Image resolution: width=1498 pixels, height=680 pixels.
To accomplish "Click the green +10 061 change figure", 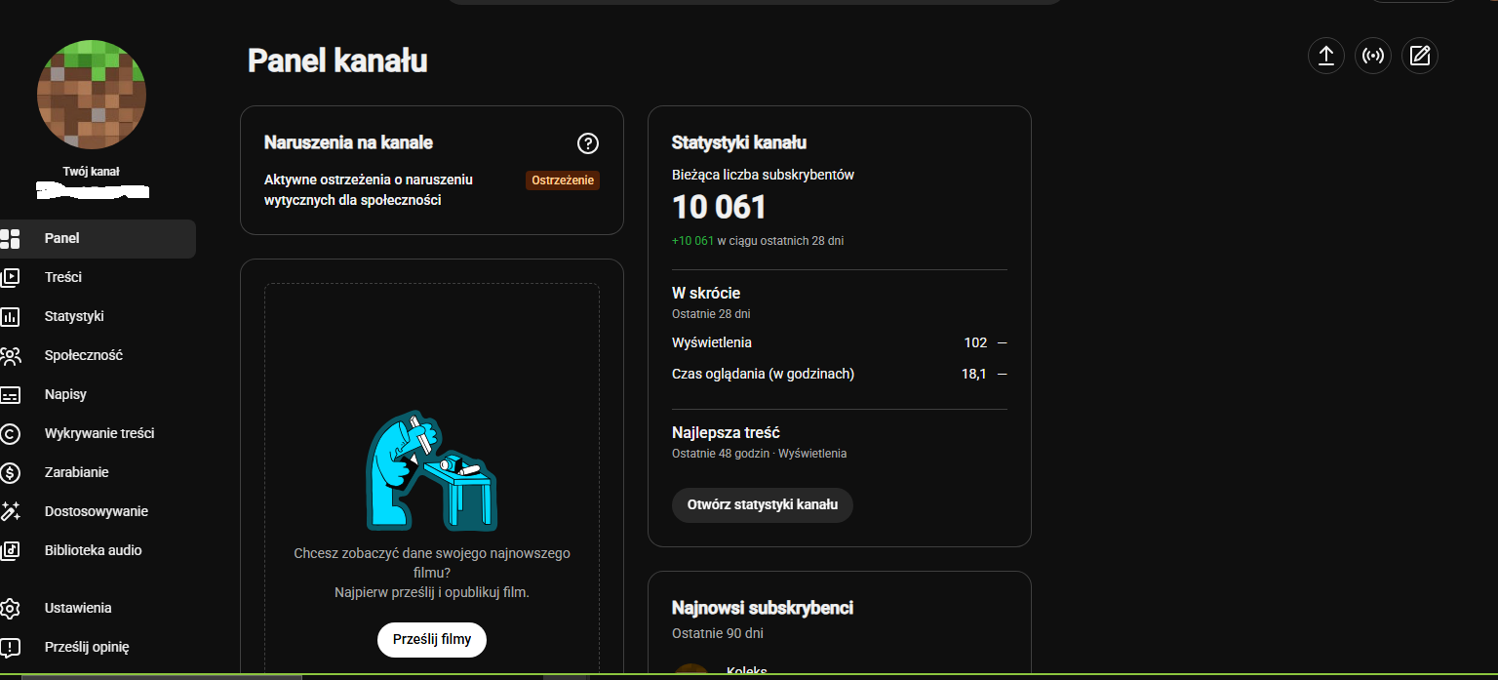I will 692,240.
